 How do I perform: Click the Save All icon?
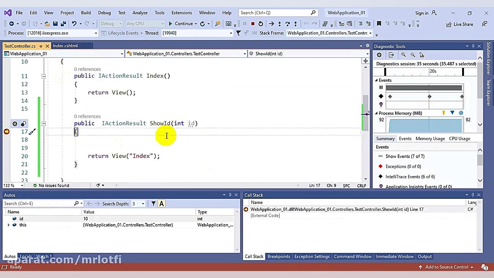click(x=63, y=24)
